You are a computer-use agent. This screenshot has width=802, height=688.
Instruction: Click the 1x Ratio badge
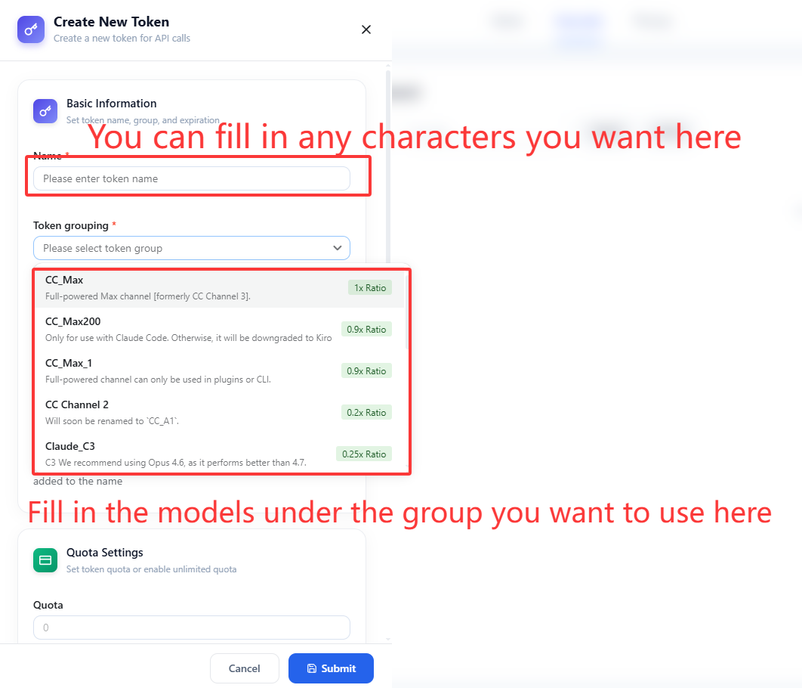point(370,288)
